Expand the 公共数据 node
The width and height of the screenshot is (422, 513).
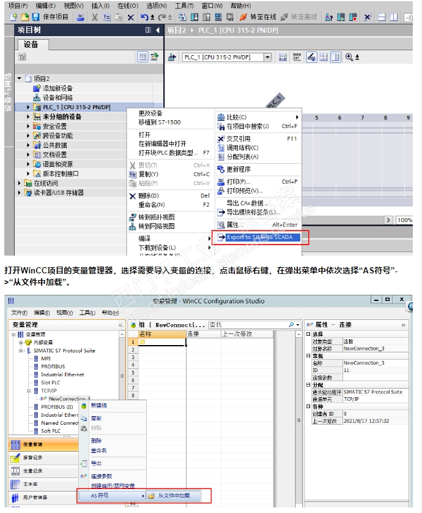28,145
